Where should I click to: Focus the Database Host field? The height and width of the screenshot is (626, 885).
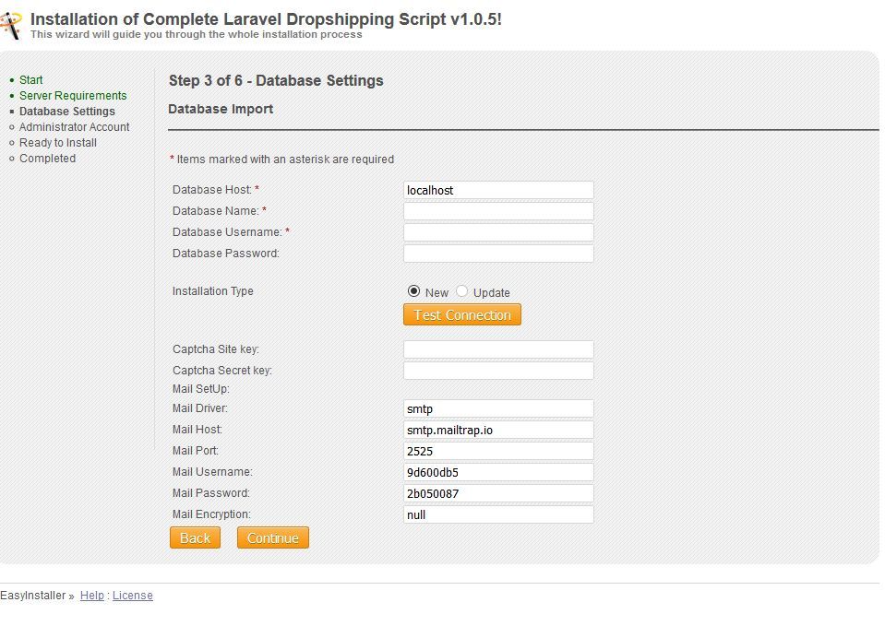[498, 190]
